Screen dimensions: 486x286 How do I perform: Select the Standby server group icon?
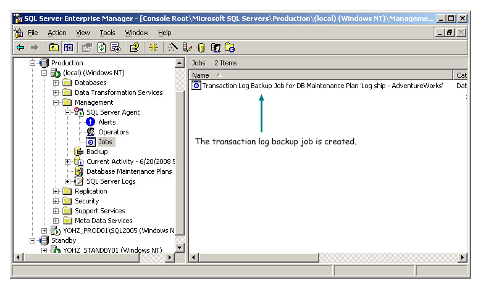(x=44, y=240)
